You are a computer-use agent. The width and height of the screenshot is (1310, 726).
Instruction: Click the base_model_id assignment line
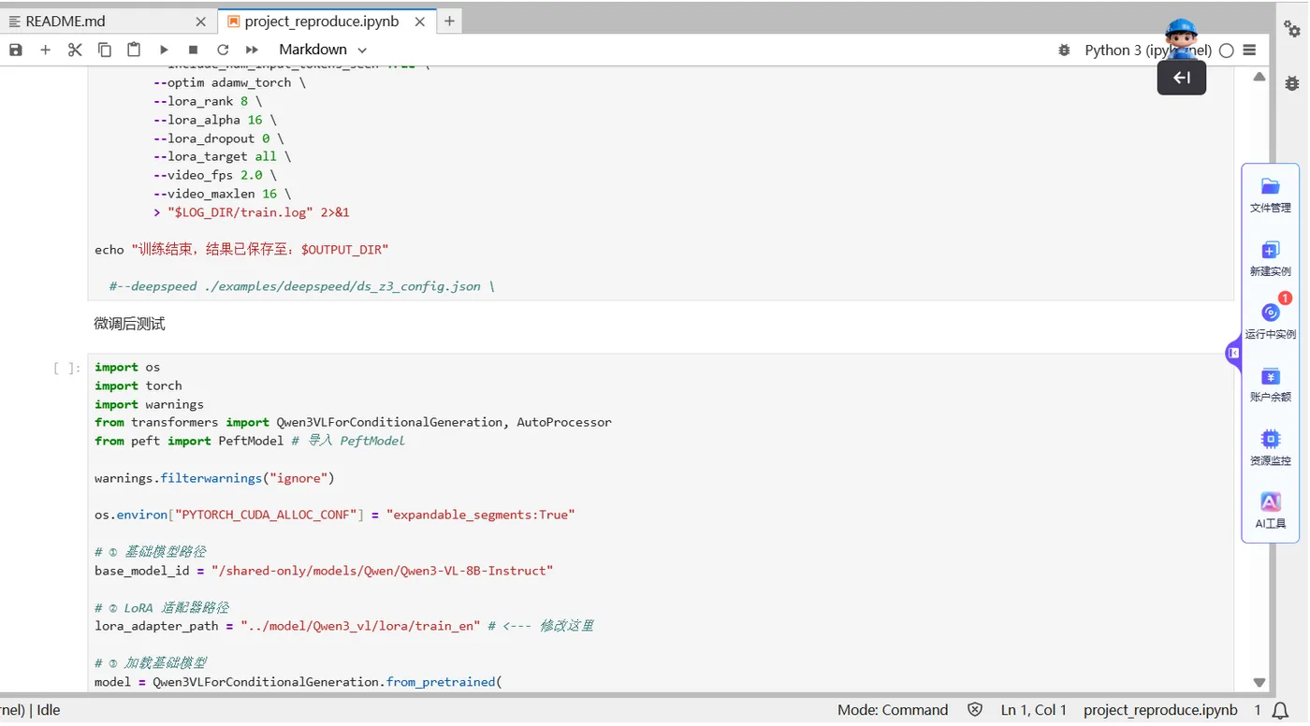pos(324,571)
